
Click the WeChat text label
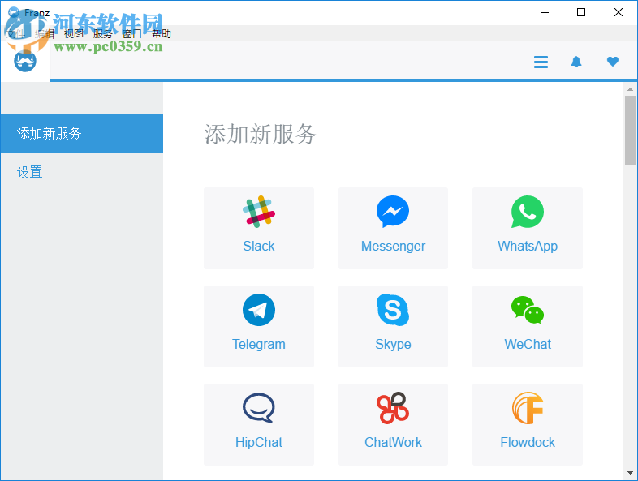pyautogui.click(x=528, y=345)
